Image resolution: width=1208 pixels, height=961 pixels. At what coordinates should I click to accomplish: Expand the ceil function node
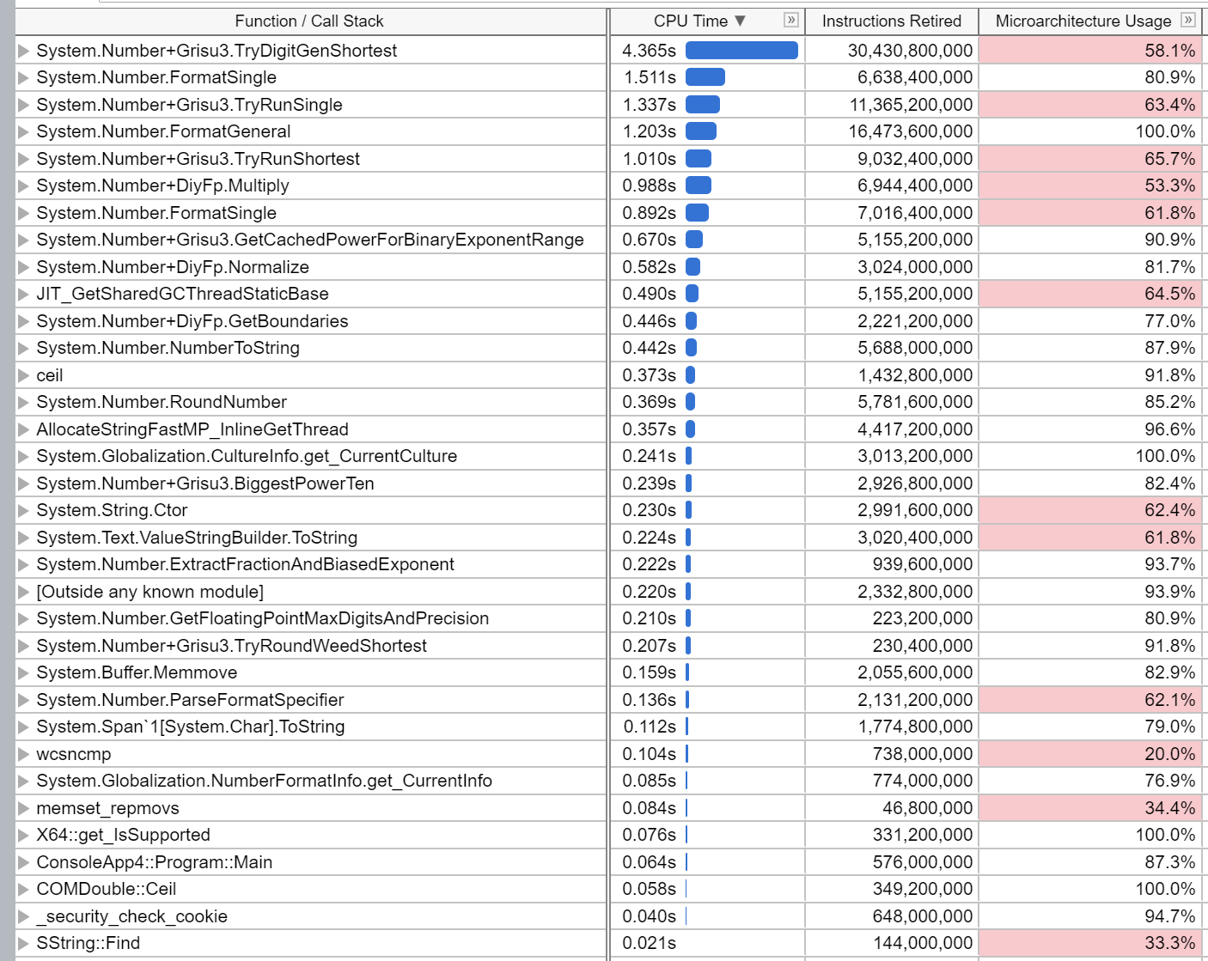click(x=21, y=374)
